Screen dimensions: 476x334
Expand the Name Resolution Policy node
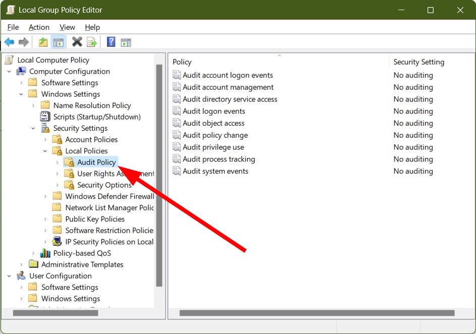pos(33,105)
